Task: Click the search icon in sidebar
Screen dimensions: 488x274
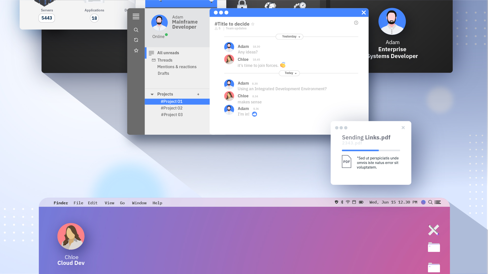Action: click(x=136, y=30)
